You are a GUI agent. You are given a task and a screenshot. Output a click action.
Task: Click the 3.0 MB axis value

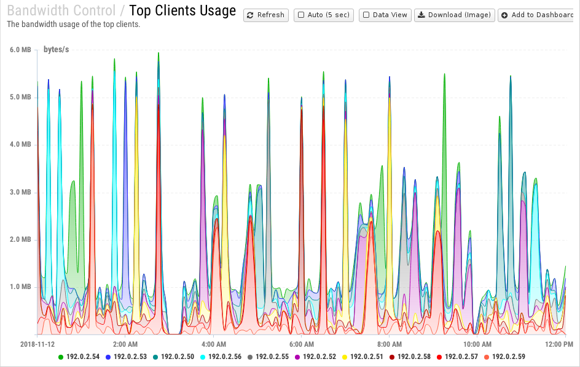click(x=20, y=192)
